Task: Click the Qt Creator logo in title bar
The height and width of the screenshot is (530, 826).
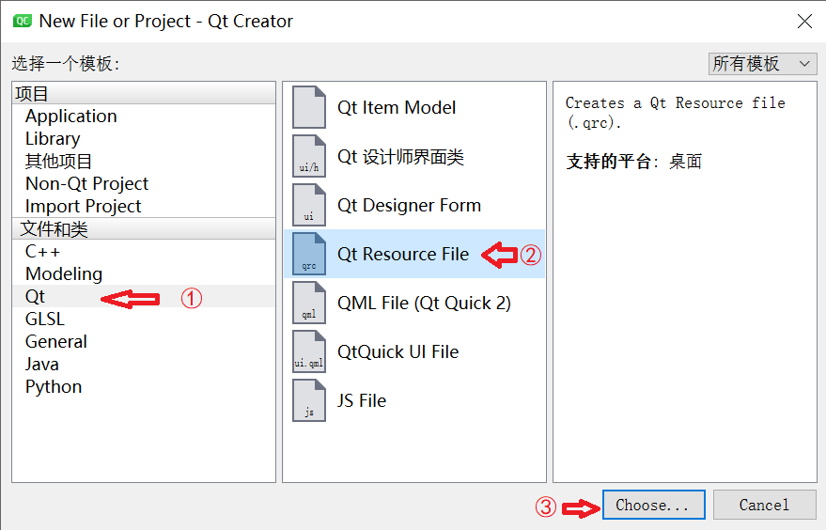Action: [x=22, y=21]
